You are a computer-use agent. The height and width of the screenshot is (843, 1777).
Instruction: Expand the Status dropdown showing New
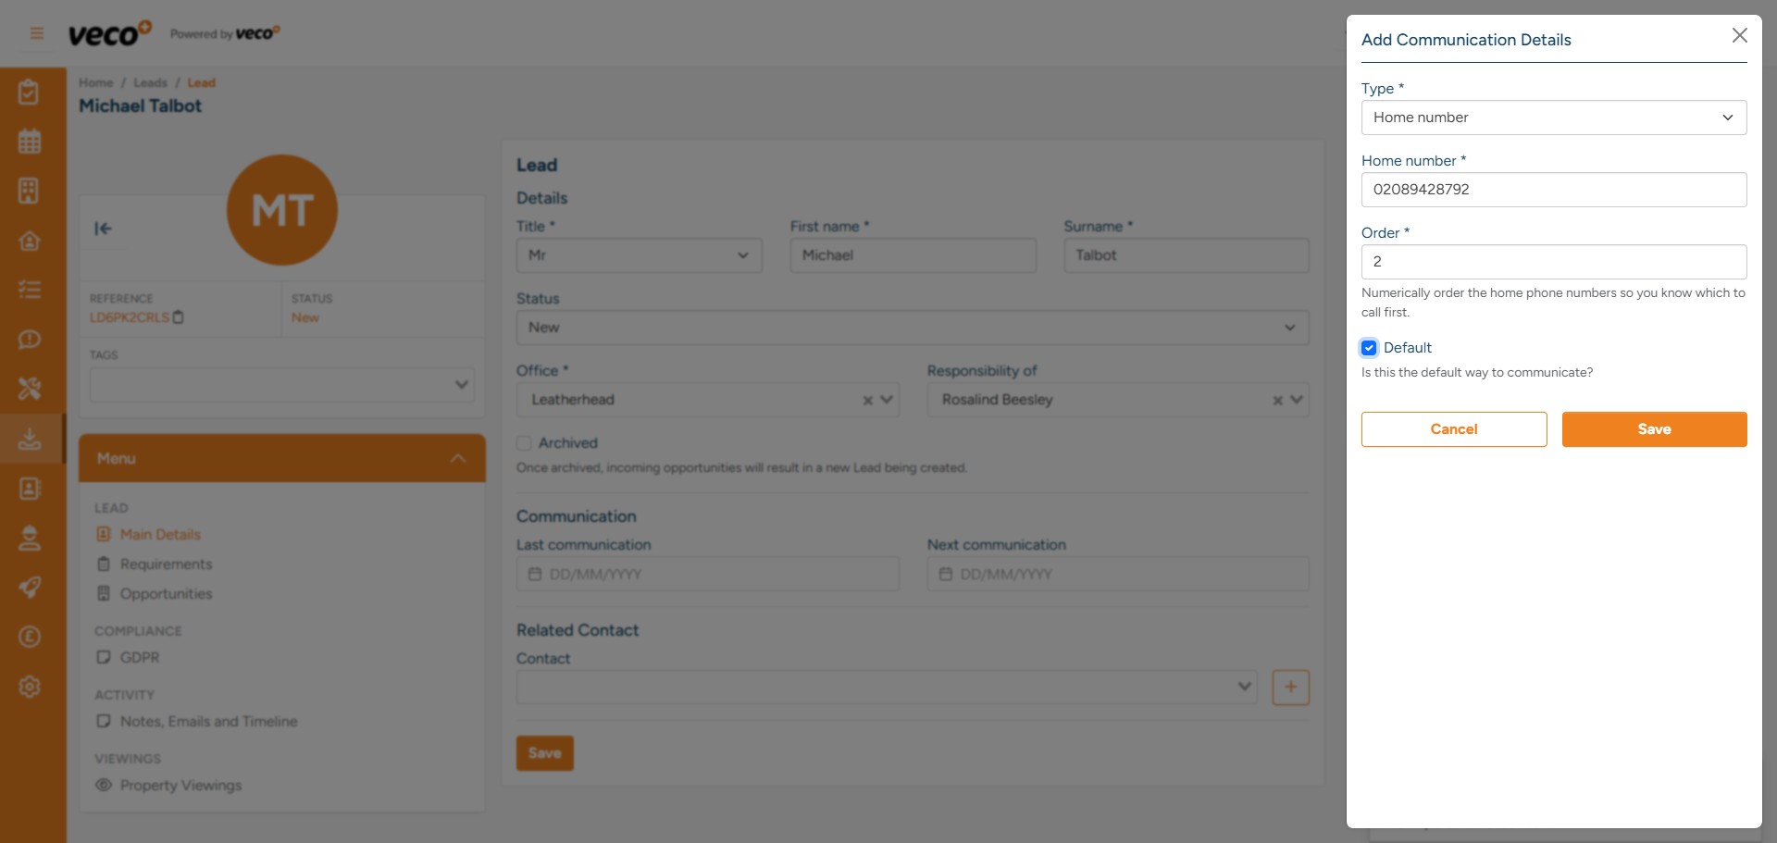912,328
